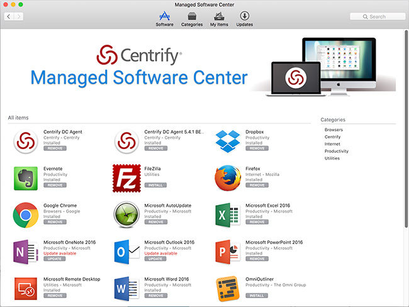The width and height of the screenshot is (409, 307).
Task: Click the Microsoft PowerPoint 2016 title
Action: click(x=274, y=242)
